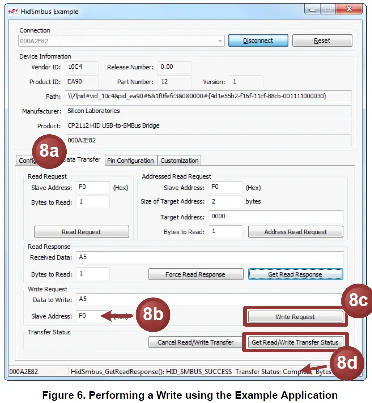Click the Read Request Slave Address field
Screen dimensions: 372x403
click(93, 187)
